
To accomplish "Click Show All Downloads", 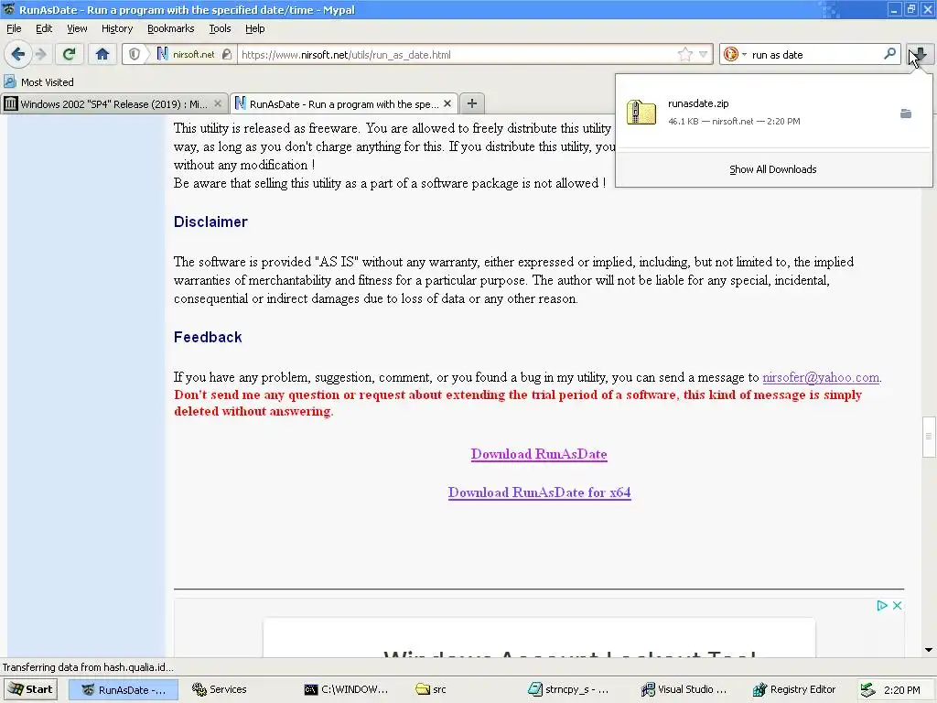I will [x=772, y=169].
